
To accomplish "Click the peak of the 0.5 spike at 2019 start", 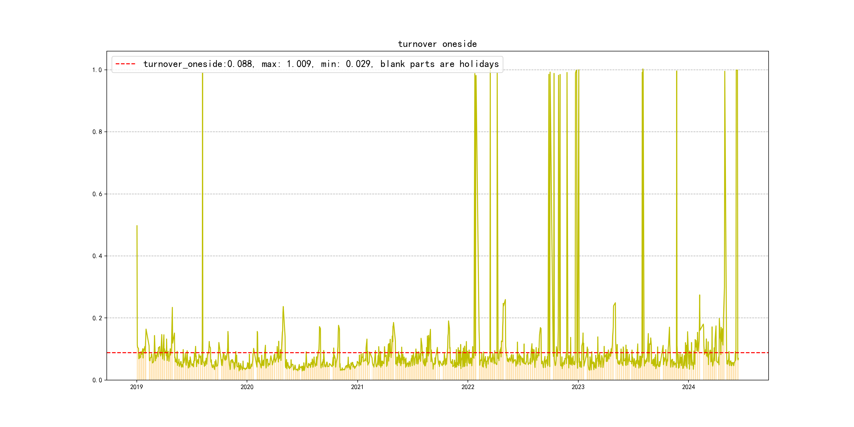I will (137, 226).
